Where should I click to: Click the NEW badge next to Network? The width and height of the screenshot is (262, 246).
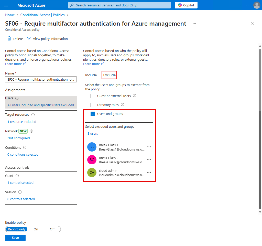pyautogui.click(x=23, y=131)
